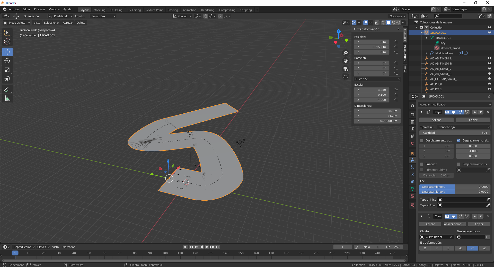Enable the Fusionar checkbox
Viewport: 494px width, 267px height.
[422, 164]
